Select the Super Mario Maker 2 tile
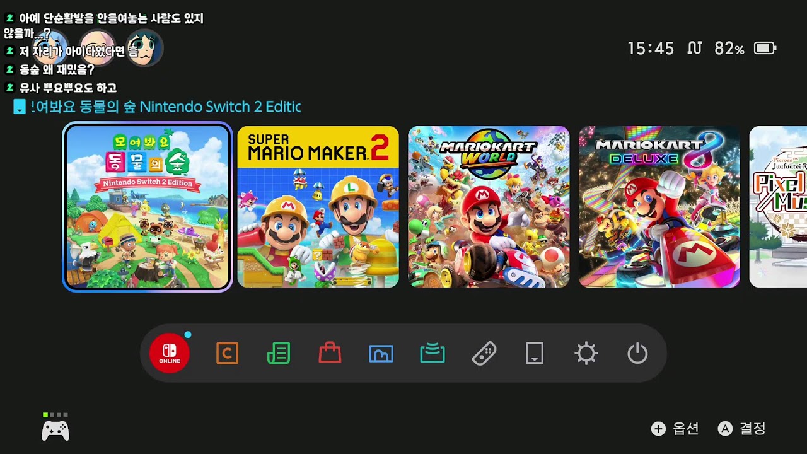 click(318, 207)
